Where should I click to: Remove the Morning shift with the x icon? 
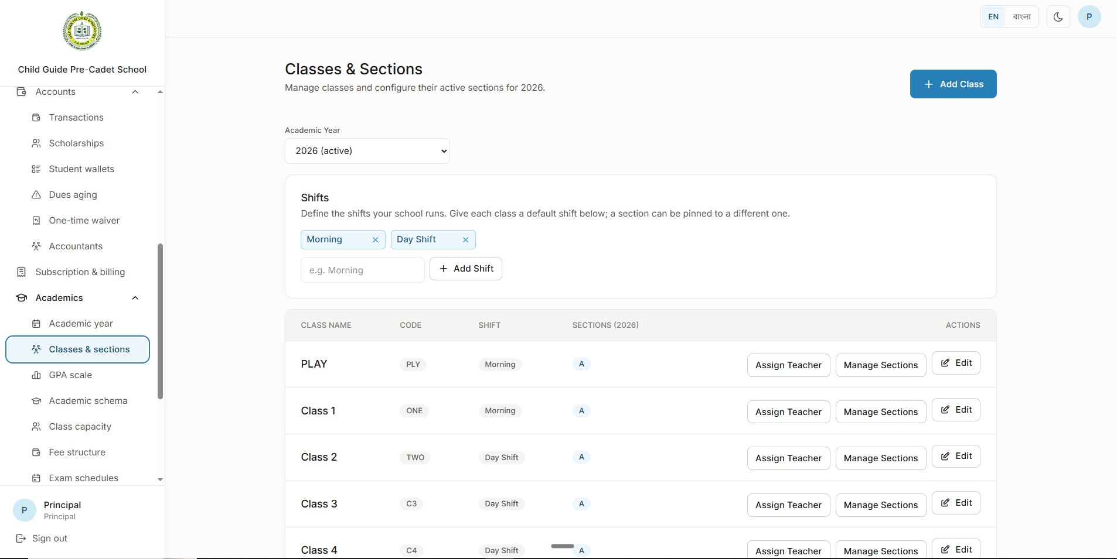click(x=375, y=240)
